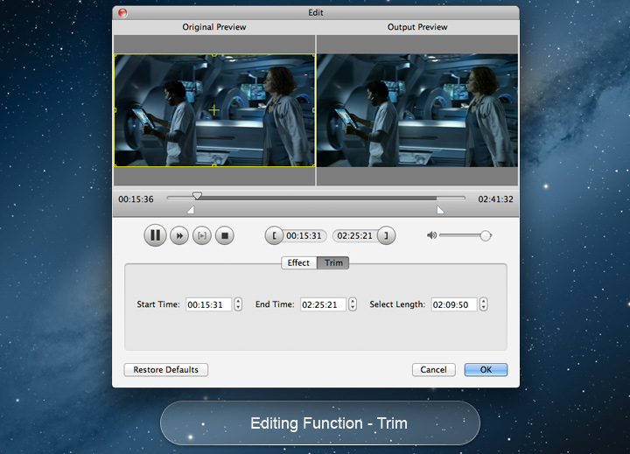The width and height of the screenshot is (630, 454).
Task: Adjust the volume slider knob
Action: (486, 236)
